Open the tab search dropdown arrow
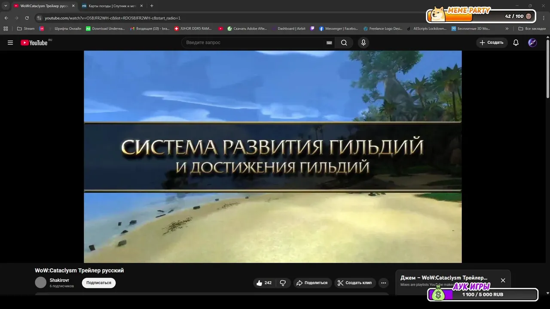The height and width of the screenshot is (309, 550). coord(6,6)
